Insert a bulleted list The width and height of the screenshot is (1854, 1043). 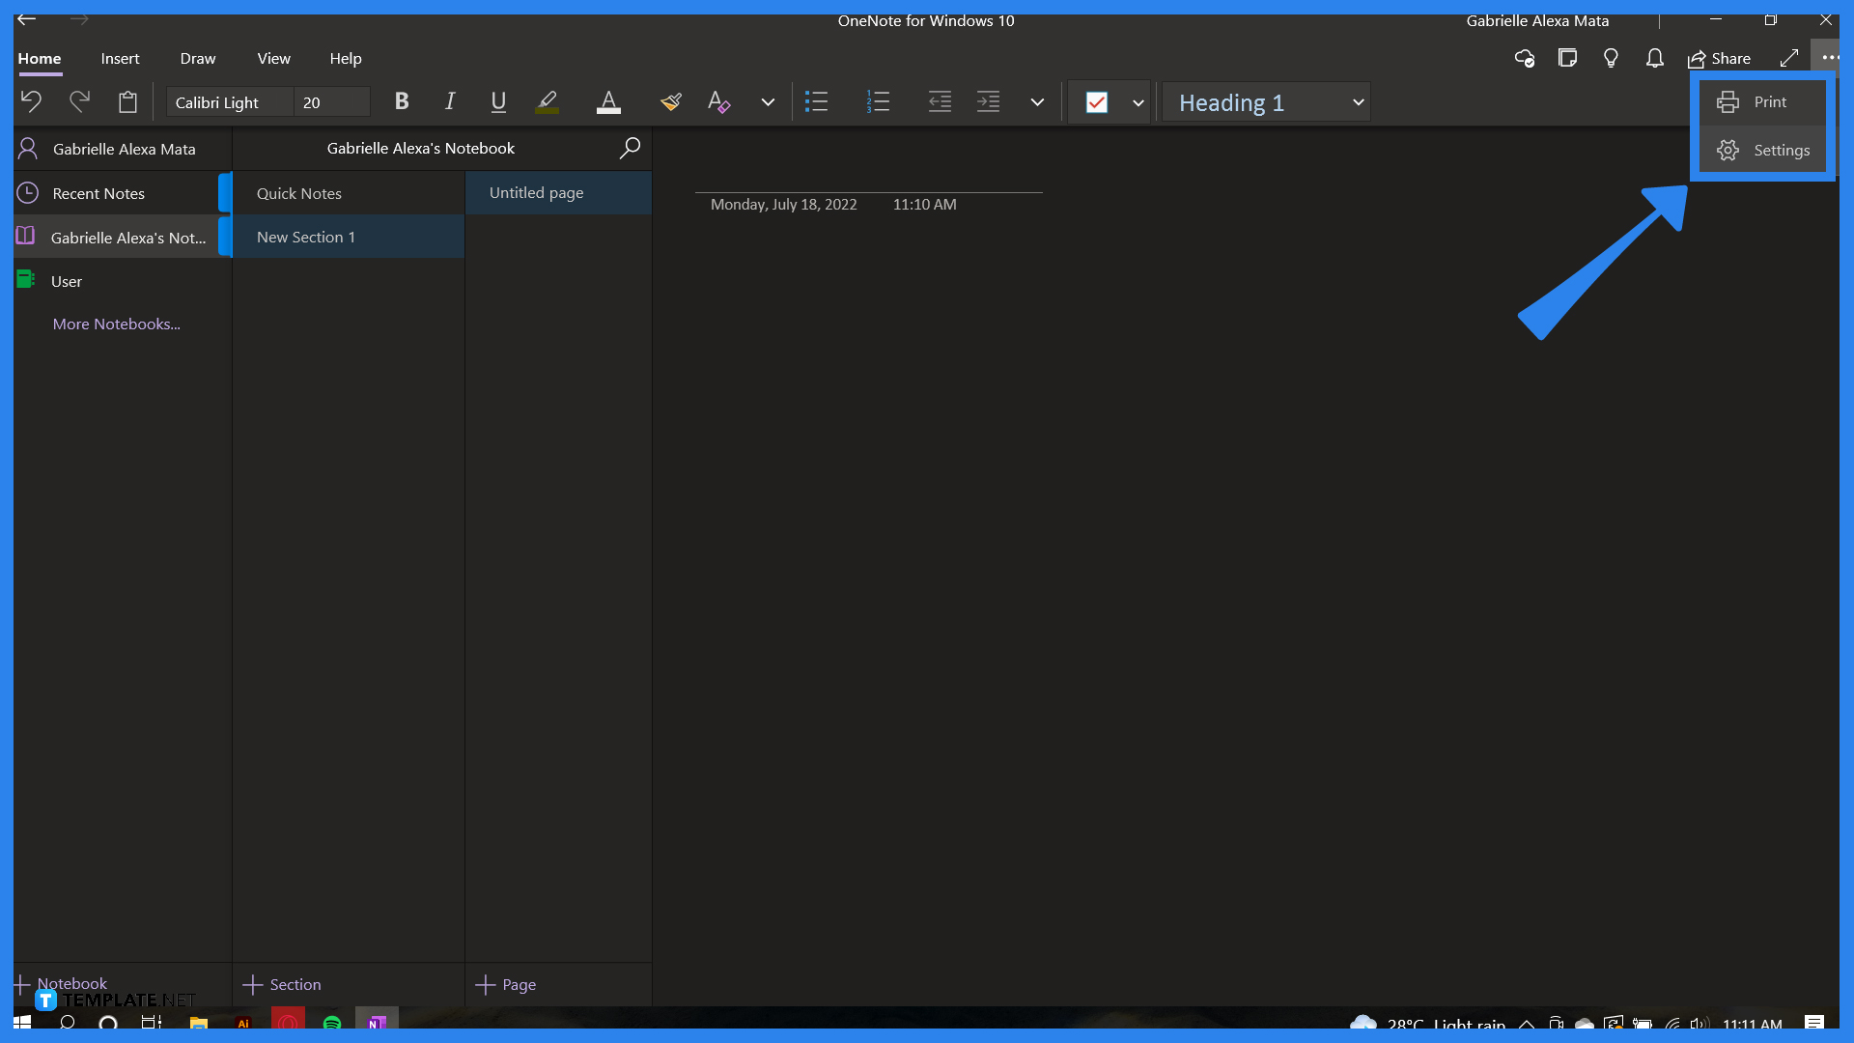click(x=816, y=101)
